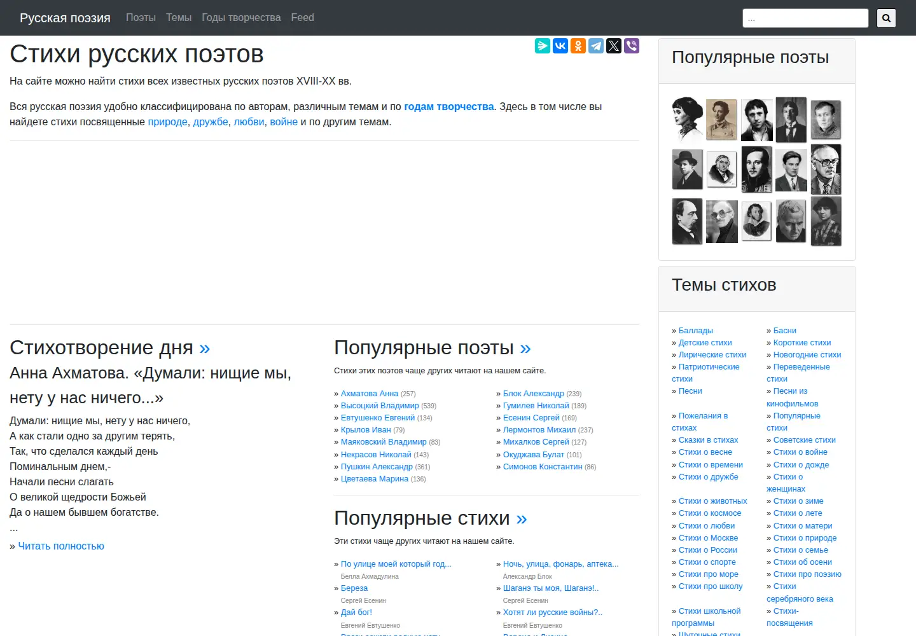
Task: Share via the orange Odnoklassniki icon
Action: [578, 46]
